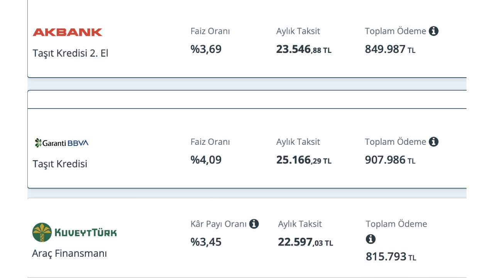Click the 907.986 TL total payment

click(390, 160)
